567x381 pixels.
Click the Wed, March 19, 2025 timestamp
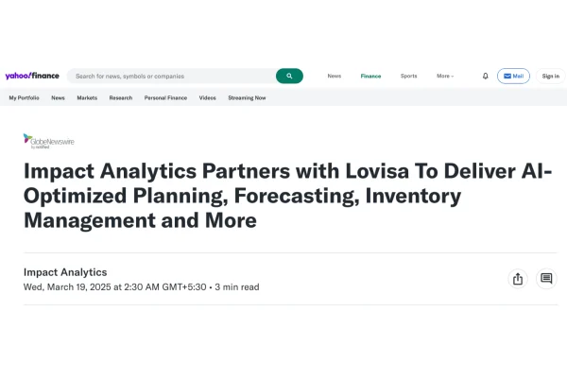point(114,286)
